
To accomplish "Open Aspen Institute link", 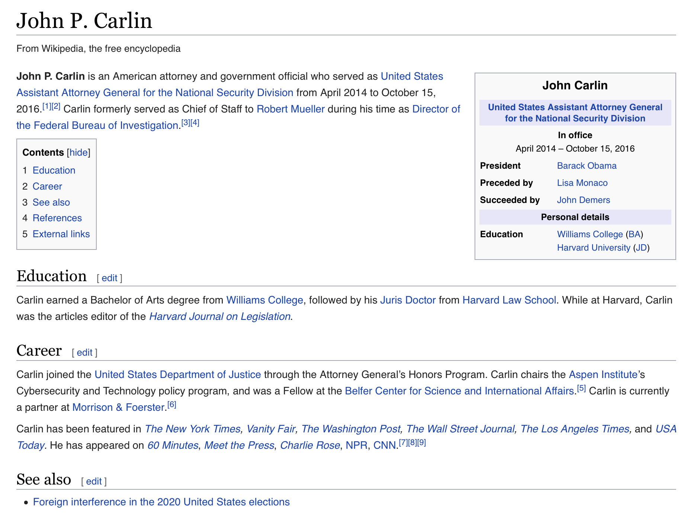I will pos(603,375).
